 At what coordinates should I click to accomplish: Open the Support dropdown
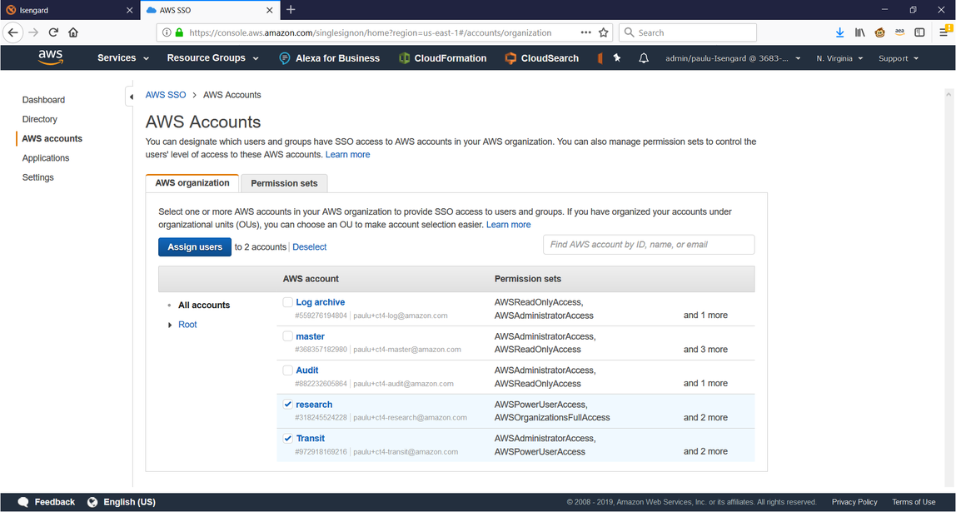(x=898, y=58)
